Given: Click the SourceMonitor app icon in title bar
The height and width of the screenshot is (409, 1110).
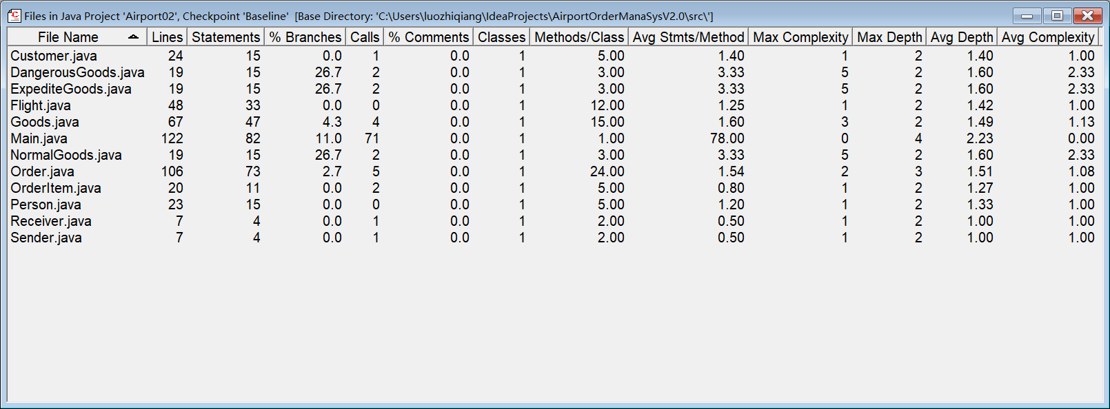Looking at the screenshot, I should coord(14,15).
